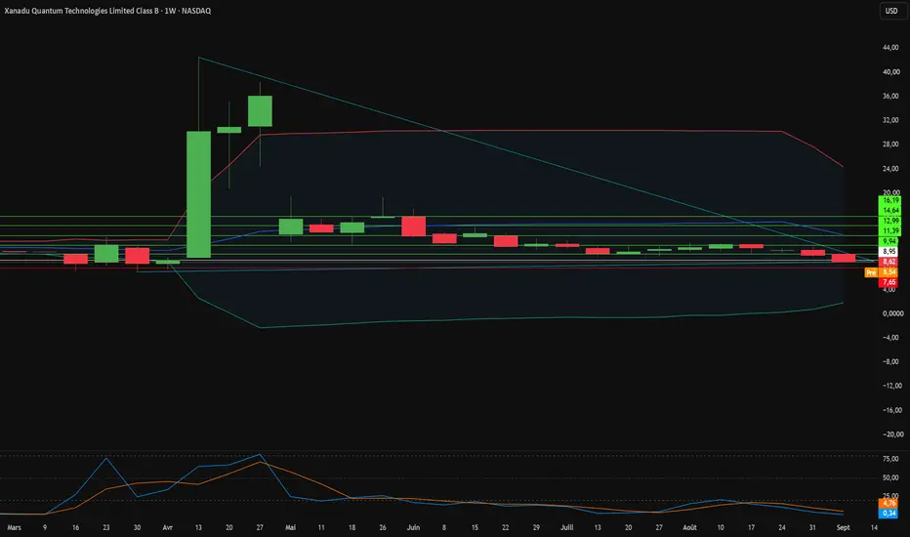Click the Juin label on time axis
Viewport: 910px width, 537px height.
tap(413, 527)
